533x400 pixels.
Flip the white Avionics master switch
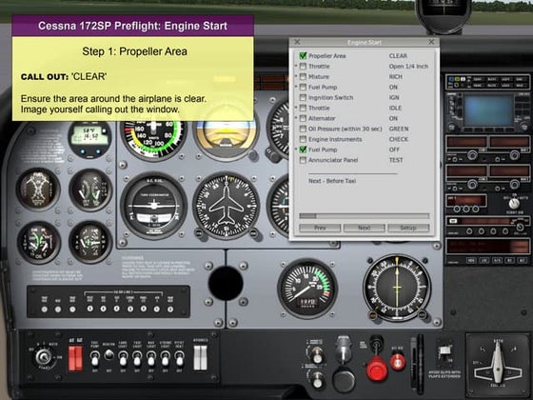200,358
